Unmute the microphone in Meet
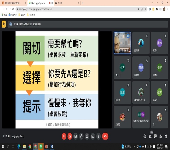 pyautogui.click(x=64, y=136)
